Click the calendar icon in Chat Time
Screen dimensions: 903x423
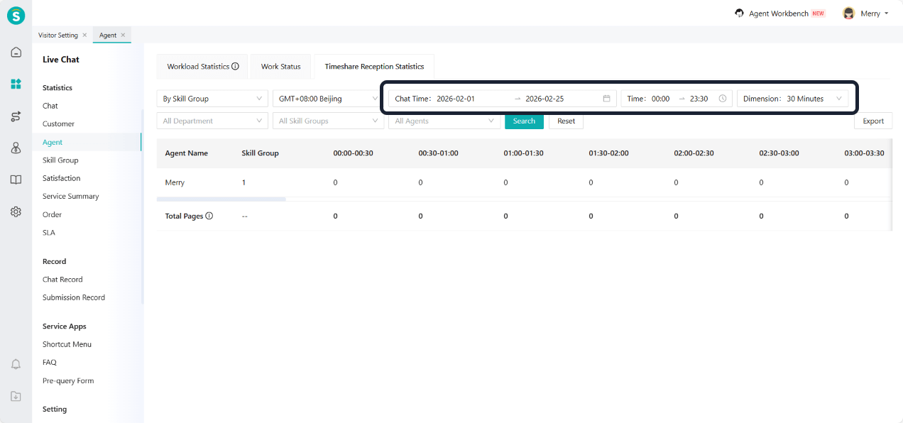click(606, 99)
